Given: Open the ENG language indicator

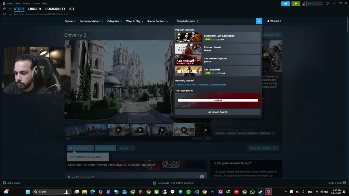Looking at the screenshot, I should pyautogui.click(x=310, y=192).
